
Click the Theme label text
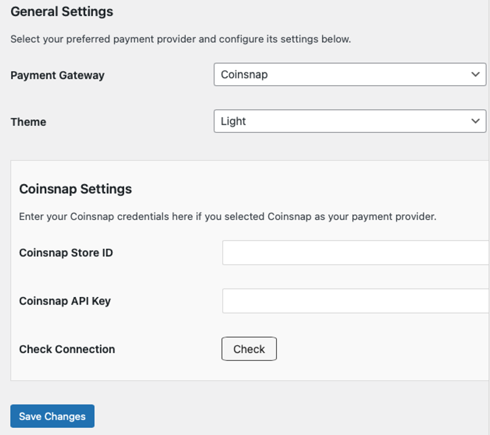(28, 122)
